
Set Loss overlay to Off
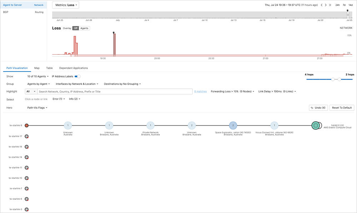pyautogui.click(x=75, y=28)
